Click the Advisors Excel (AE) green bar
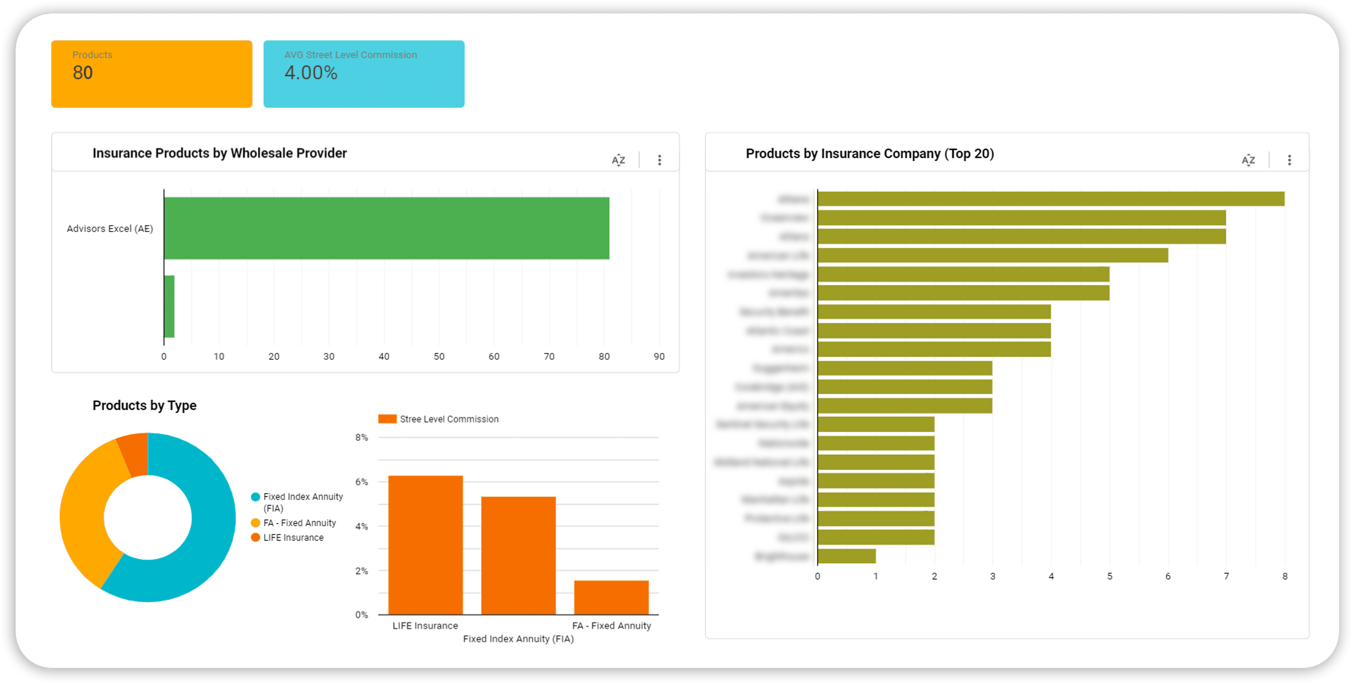The height and width of the screenshot is (684, 1353). pos(386,228)
